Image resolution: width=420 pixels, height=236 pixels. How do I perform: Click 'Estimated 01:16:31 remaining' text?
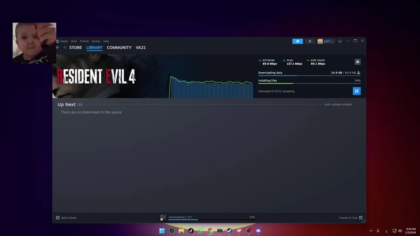click(x=276, y=91)
